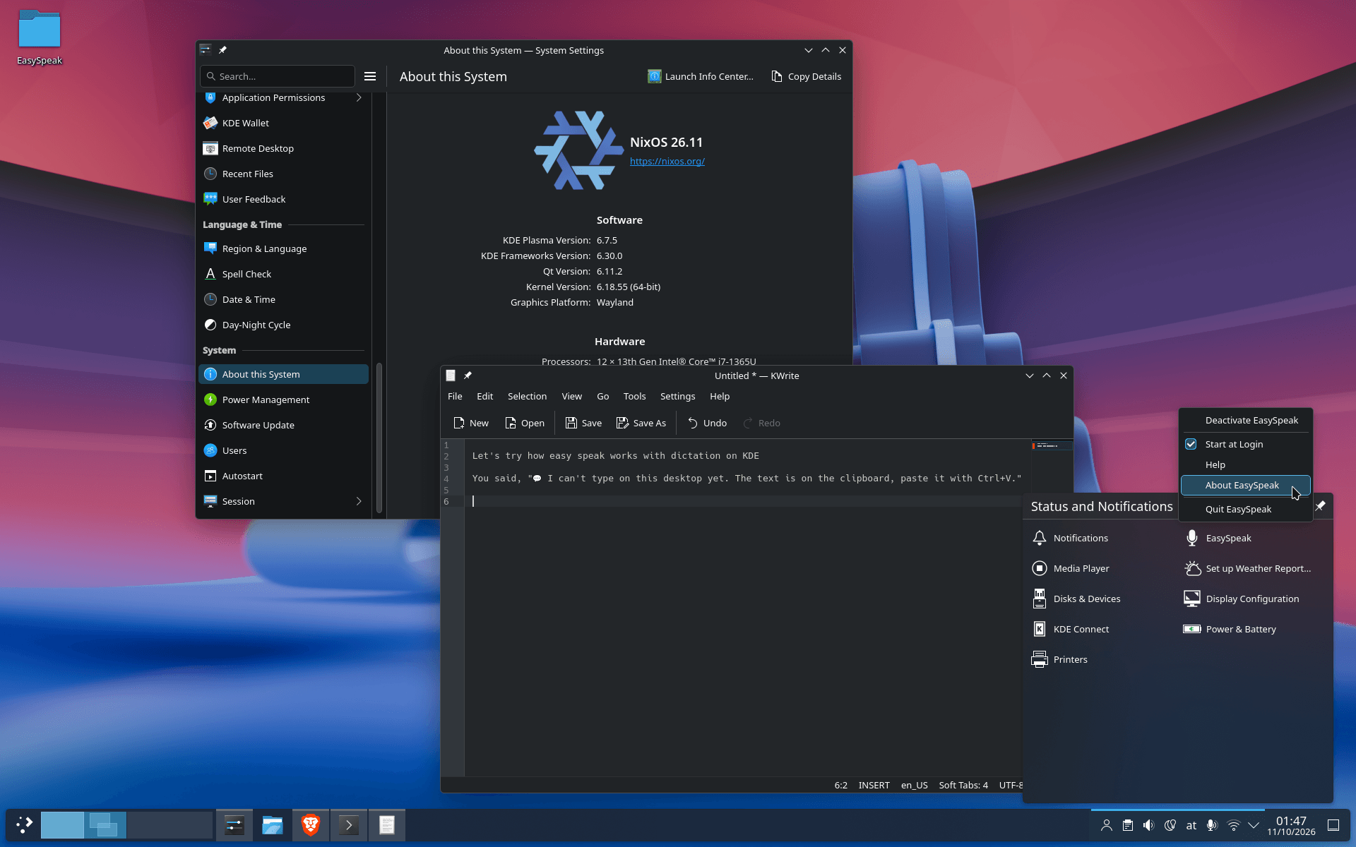Toggle pin on System Settings title bar

(x=222, y=50)
